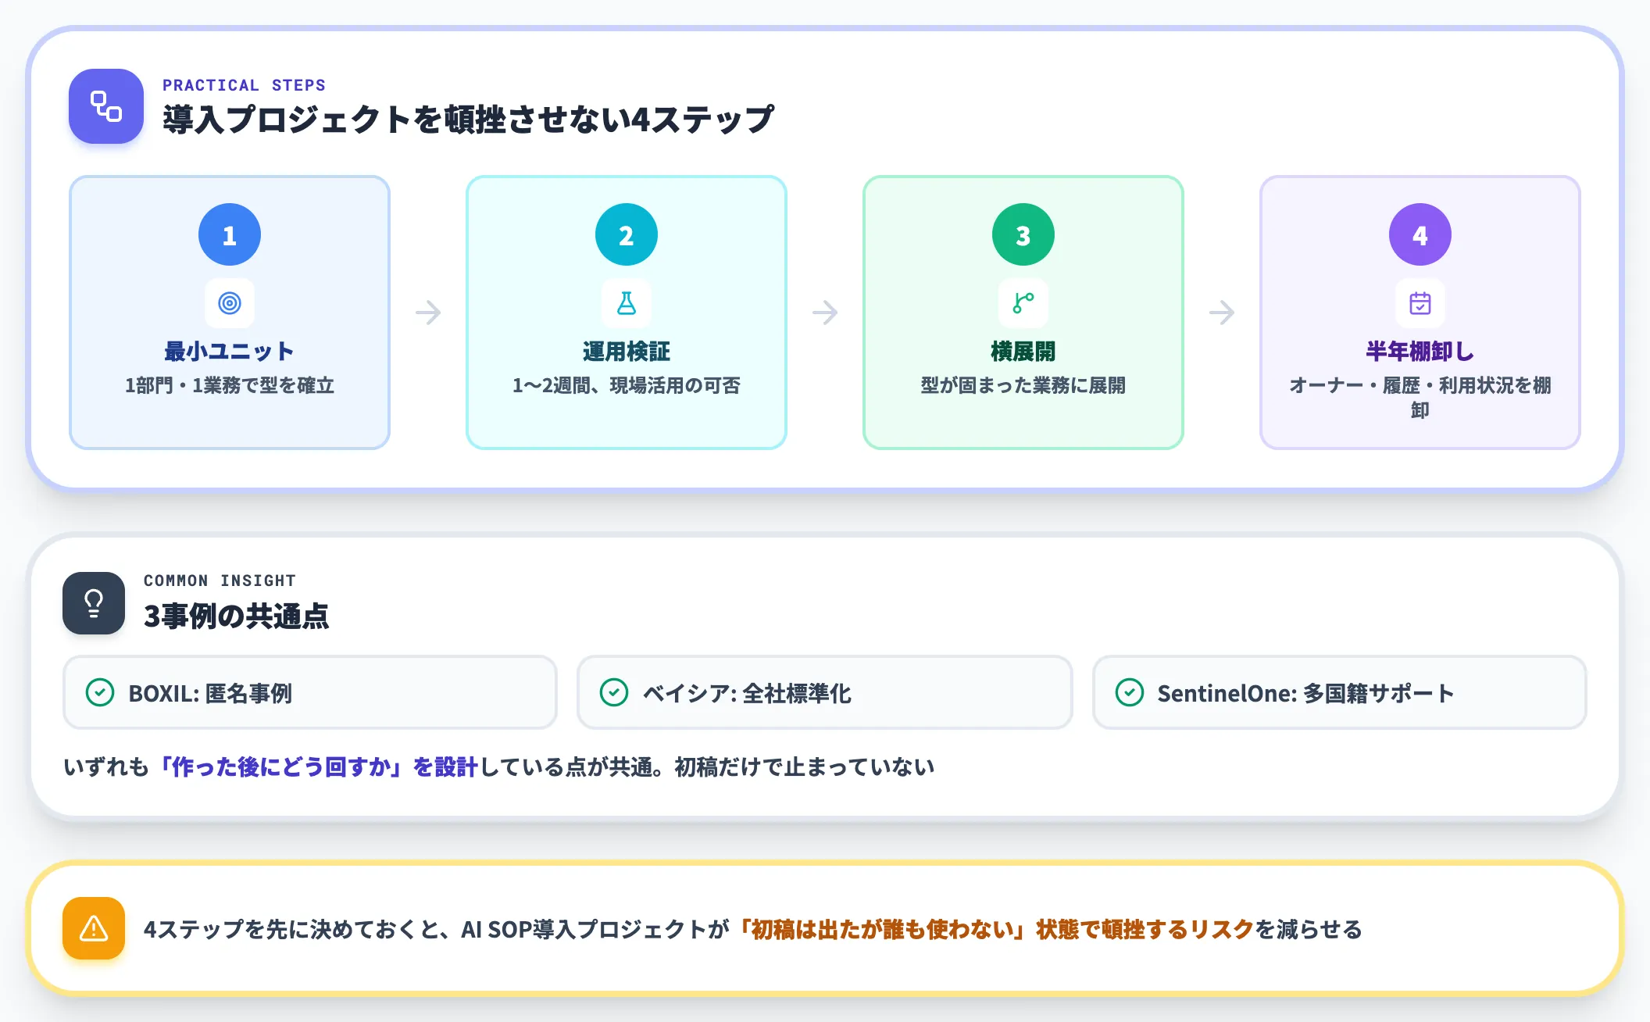Click the target icon above 最小ユニット
The width and height of the screenshot is (1650, 1022).
(230, 303)
